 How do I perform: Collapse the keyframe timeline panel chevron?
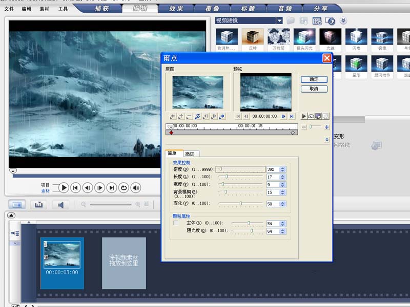(326, 140)
